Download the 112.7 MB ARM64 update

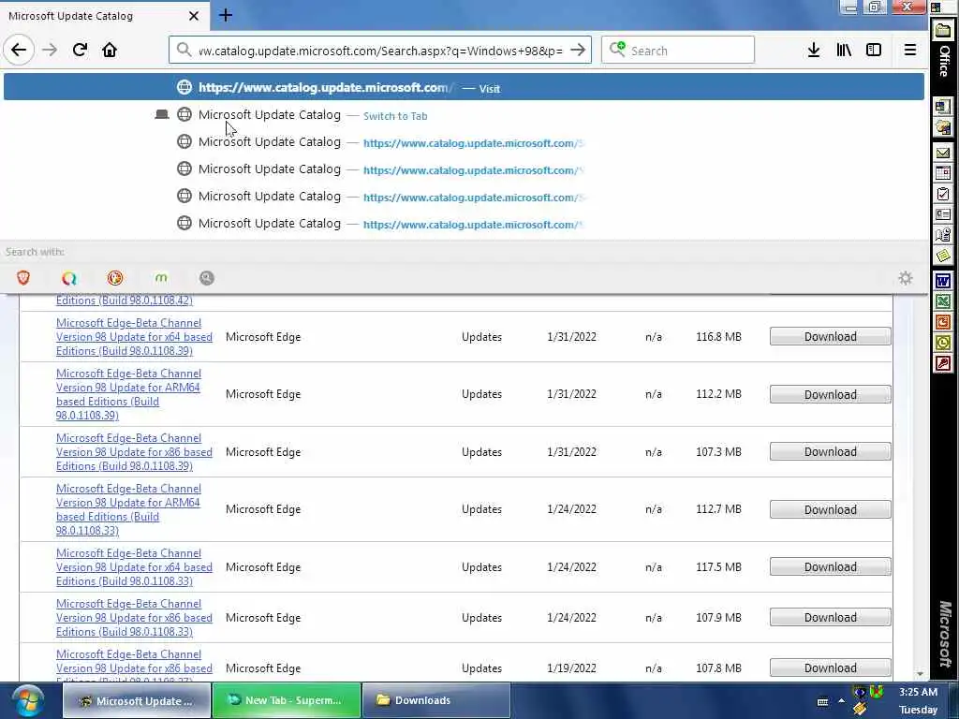pos(830,509)
